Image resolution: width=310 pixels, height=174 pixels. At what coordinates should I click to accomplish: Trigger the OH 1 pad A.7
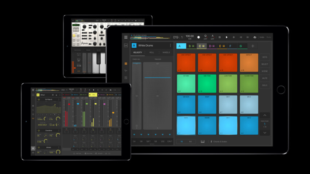point(228,104)
